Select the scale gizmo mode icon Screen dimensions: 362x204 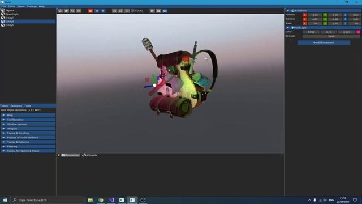point(127,11)
